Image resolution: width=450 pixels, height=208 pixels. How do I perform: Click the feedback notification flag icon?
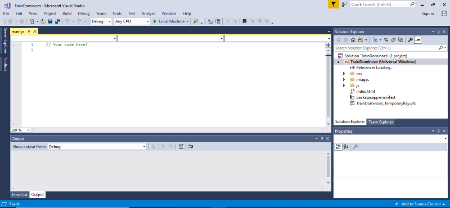(x=333, y=4)
